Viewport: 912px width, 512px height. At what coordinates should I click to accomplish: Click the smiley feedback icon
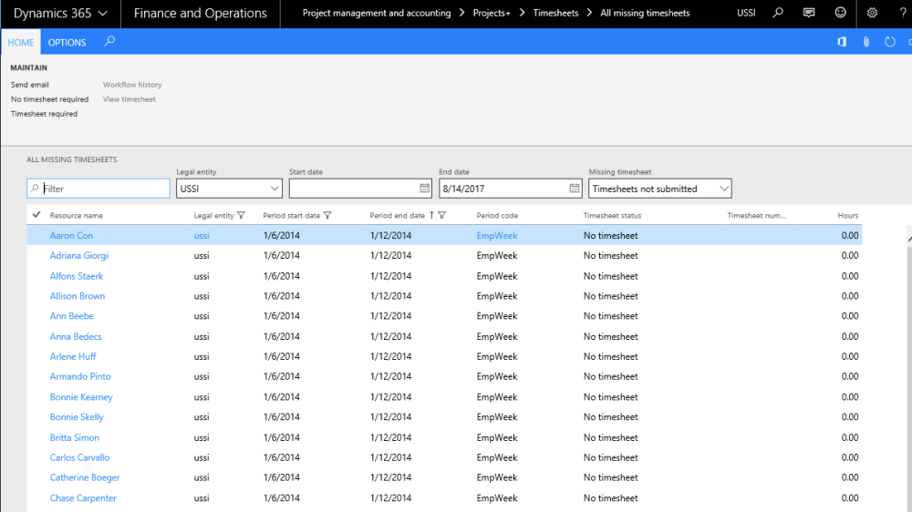pyautogui.click(x=840, y=14)
